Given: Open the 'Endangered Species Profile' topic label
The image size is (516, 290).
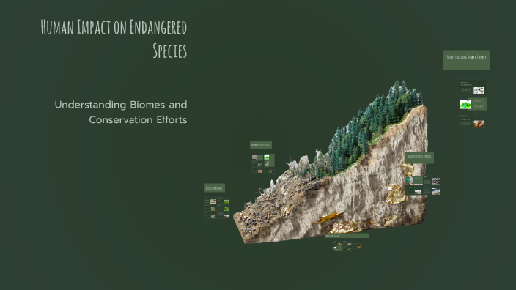Looking at the screenshot, I should pyautogui.click(x=261, y=145).
